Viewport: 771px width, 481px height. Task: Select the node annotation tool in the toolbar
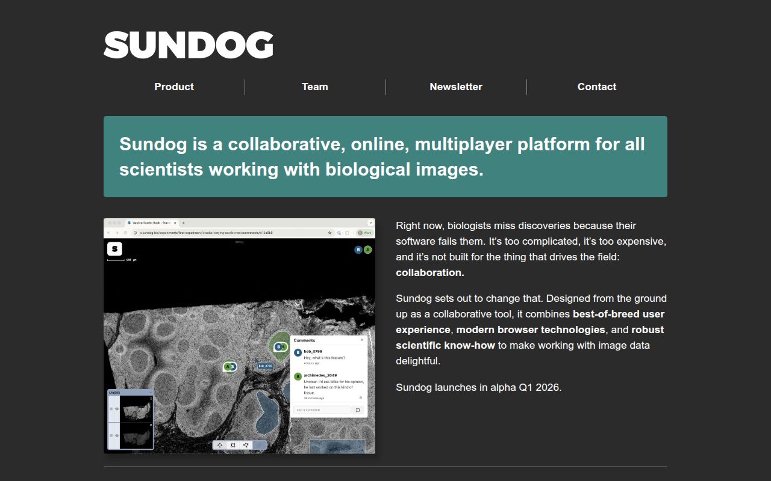[x=245, y=445]
